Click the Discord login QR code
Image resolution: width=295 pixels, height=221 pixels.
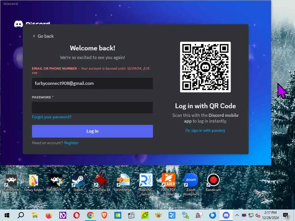[x=205, y=67]
